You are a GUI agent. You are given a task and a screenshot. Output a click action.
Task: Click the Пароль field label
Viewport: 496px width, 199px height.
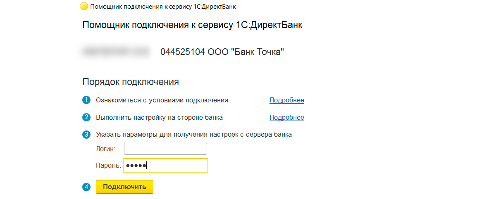click(x=108, y=166)
